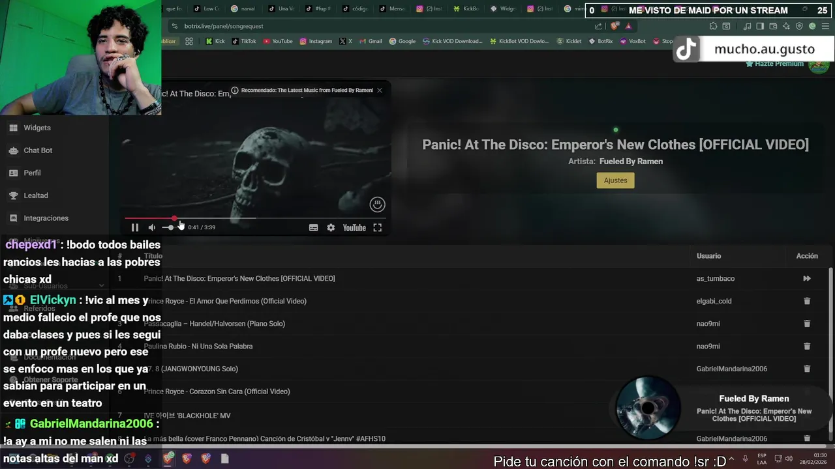Viewport: 835px width, 469px height.
Task: Switch to the Widgets browser tab
Action: (503, 8)
